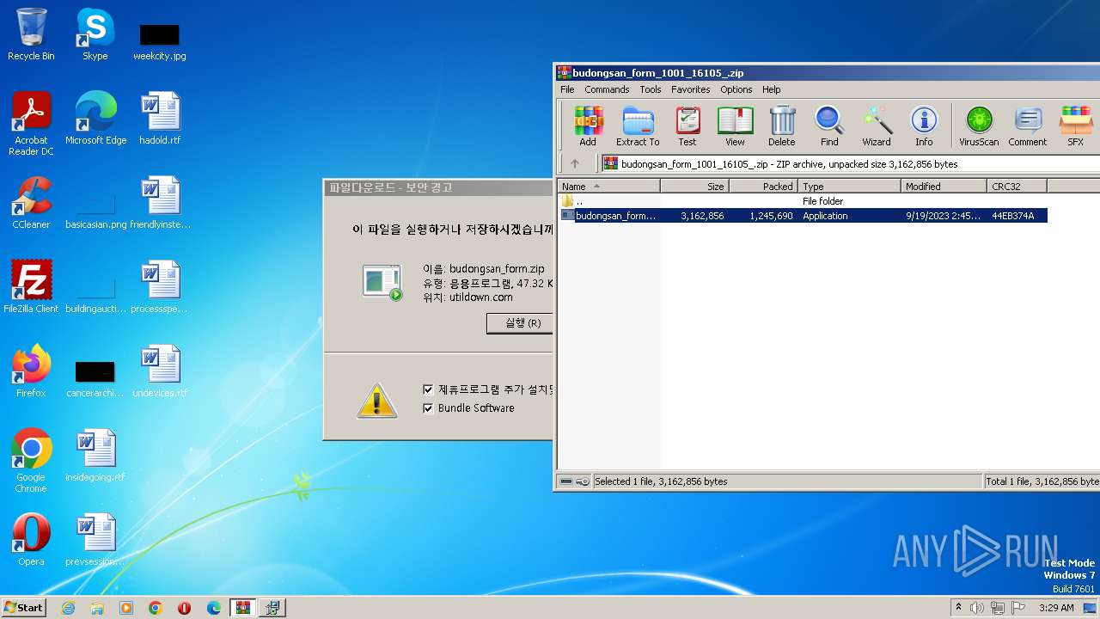The height and width of the screenshot is (619, 1100).
Task: Click the archive path address field
Action: (x=849, y=163)
